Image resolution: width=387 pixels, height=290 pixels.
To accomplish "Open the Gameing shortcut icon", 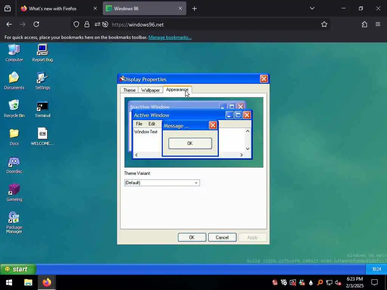I will pos(14,193).
